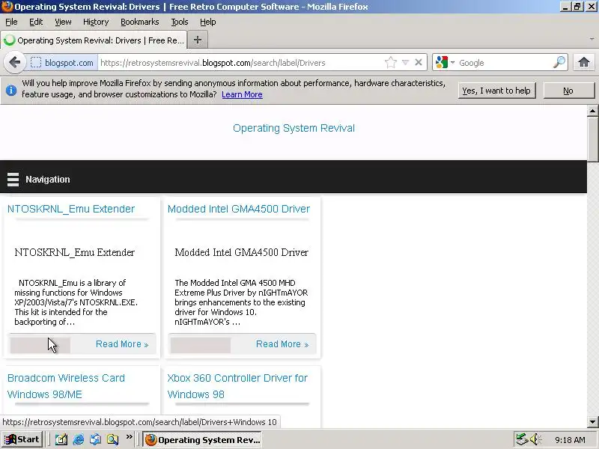Image resolution: width=599 pixels, height=449 pixels.
Task: Click the 9:18 AM clock
Action: click(x=570, y=440)
